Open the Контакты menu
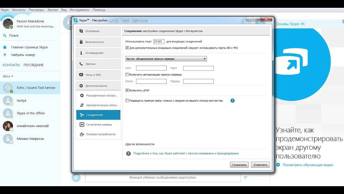This screenshot has height=194, width=344. pyautogui.click(x=19, y=10)
